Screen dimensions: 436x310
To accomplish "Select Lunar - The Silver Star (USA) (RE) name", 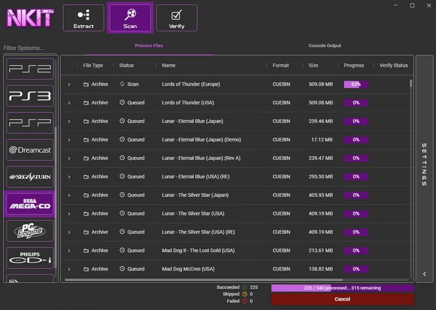I will [198, 232].
